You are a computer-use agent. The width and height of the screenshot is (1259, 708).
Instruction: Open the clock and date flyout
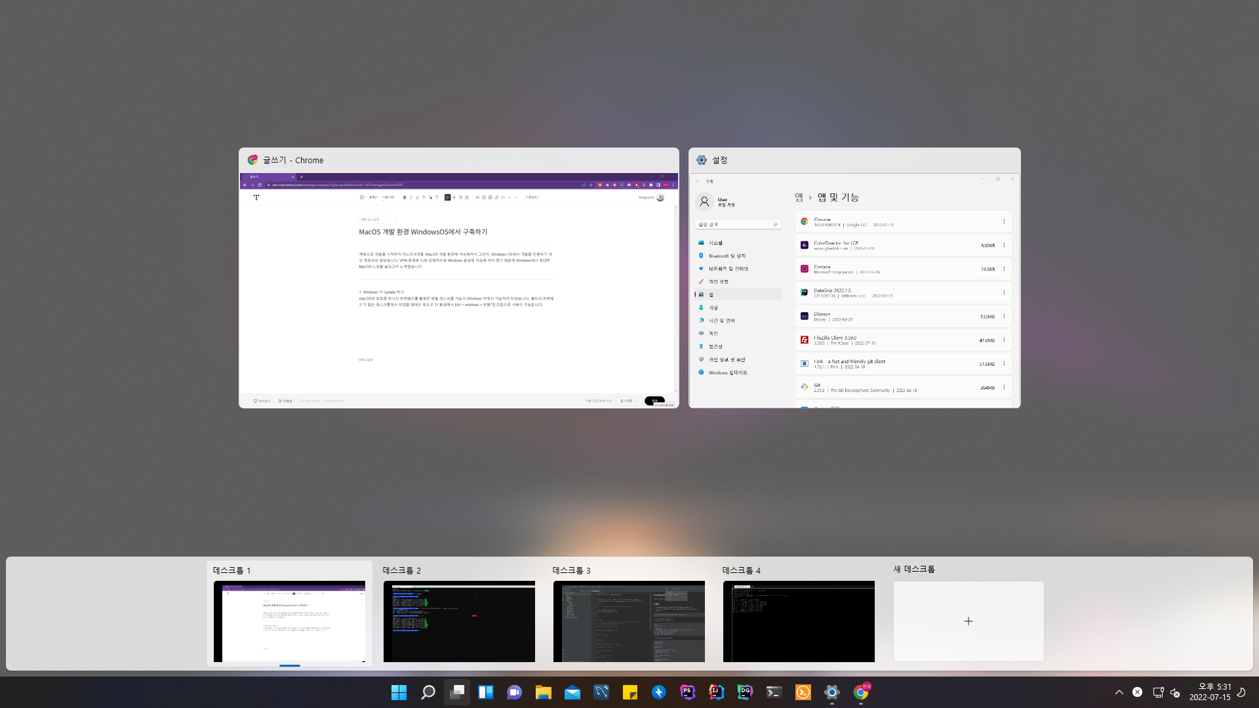[1210, 692]
